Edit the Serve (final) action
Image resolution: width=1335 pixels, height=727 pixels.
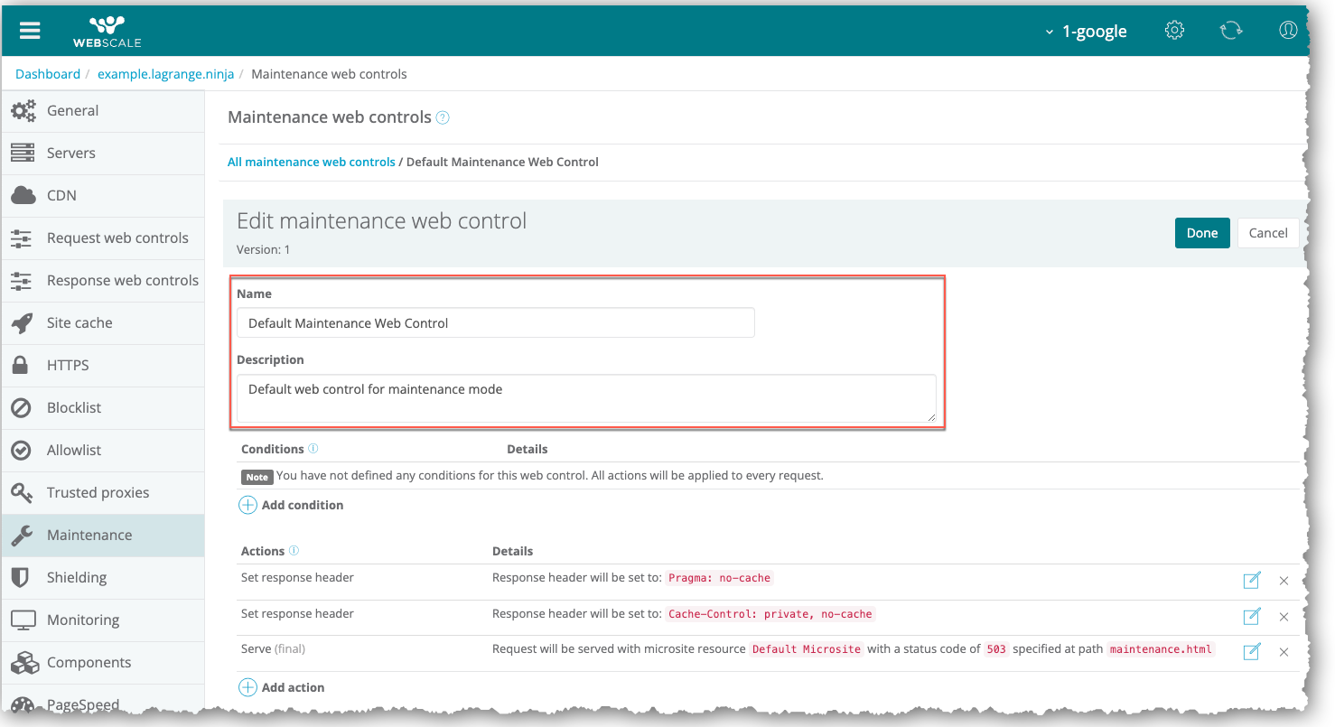(1251, 651)
